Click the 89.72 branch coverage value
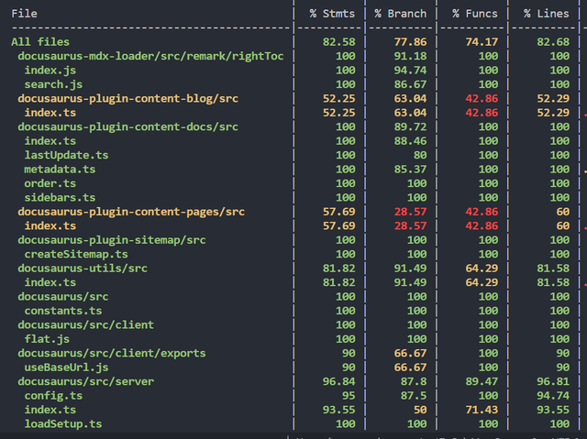Image resolution: width=587 pixels, height=439 pixels. [x=410, y=127]
